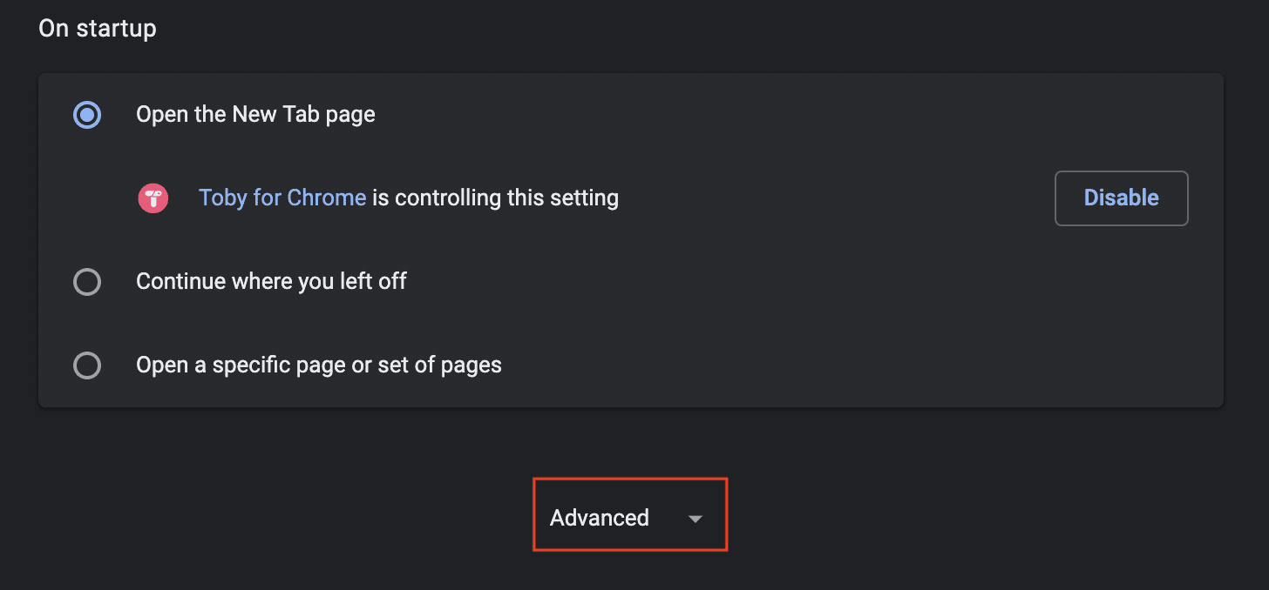Select the Open the New Tab page radio button
Viewport: 1269px width, 590px height.
(x=87, y=115)
